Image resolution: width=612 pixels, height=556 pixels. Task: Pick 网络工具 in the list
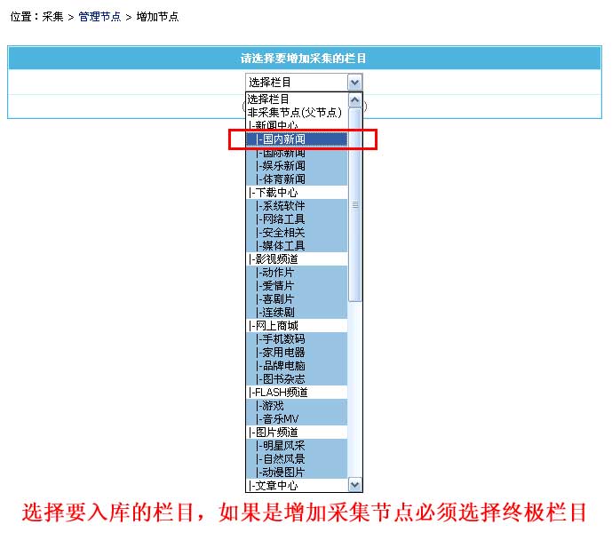tap(281, 219)
